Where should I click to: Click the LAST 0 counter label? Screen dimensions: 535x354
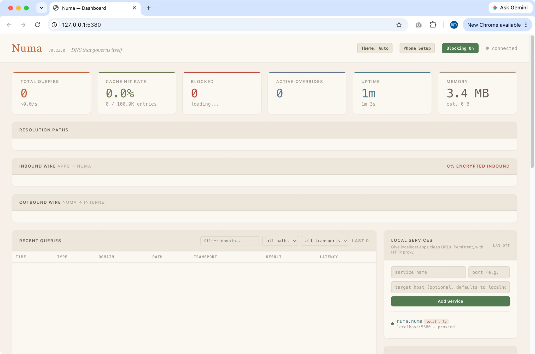[360, 241]
